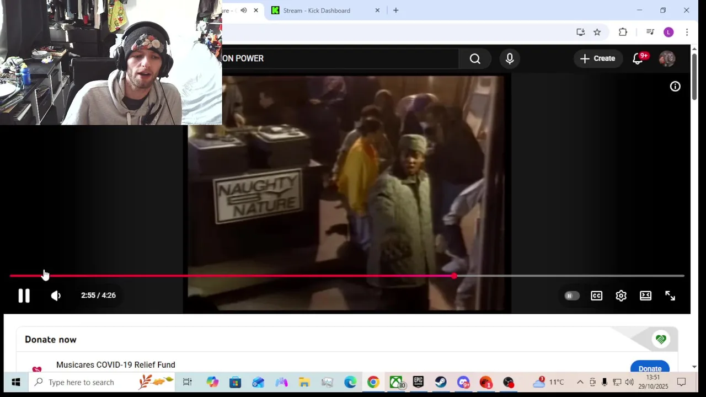Open Chrome's three-dot menu
The image size is (706, 397).
687,32
